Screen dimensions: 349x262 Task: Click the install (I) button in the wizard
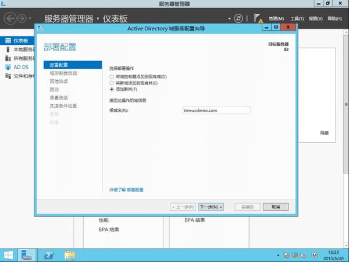pyautogui.click(x=247, y=207)
